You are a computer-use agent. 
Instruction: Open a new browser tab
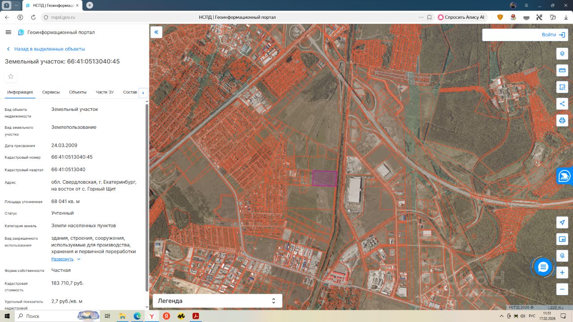pos(90,5)
